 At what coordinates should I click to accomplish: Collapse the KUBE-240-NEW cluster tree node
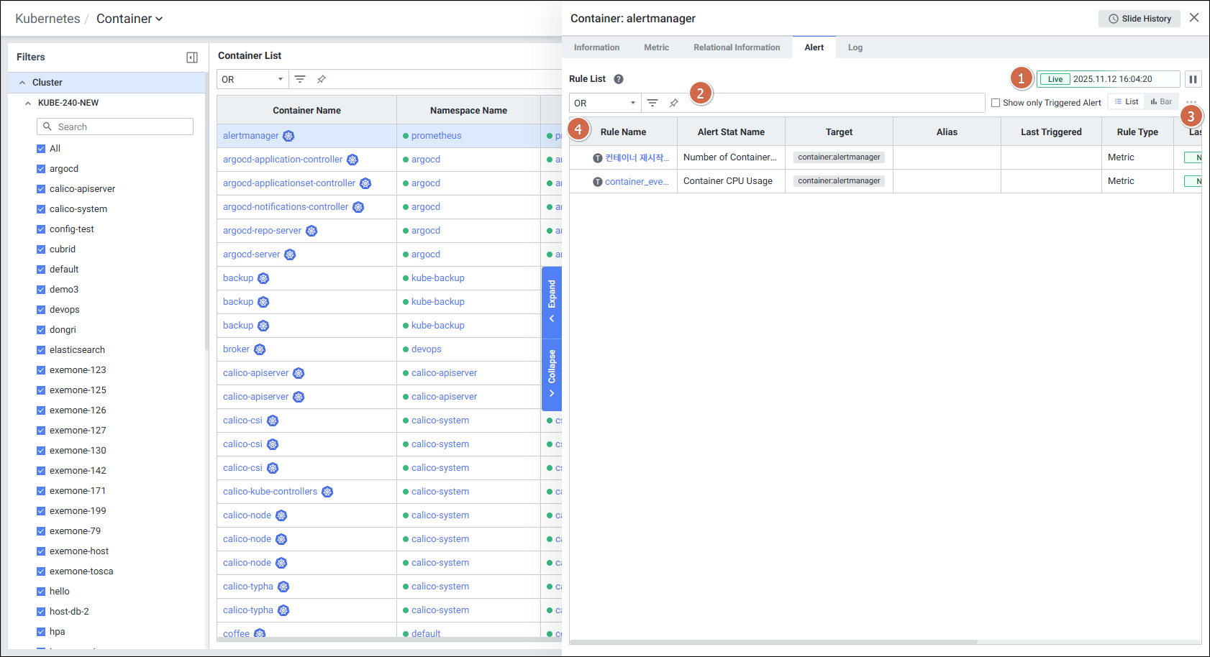tap(28, 103)
